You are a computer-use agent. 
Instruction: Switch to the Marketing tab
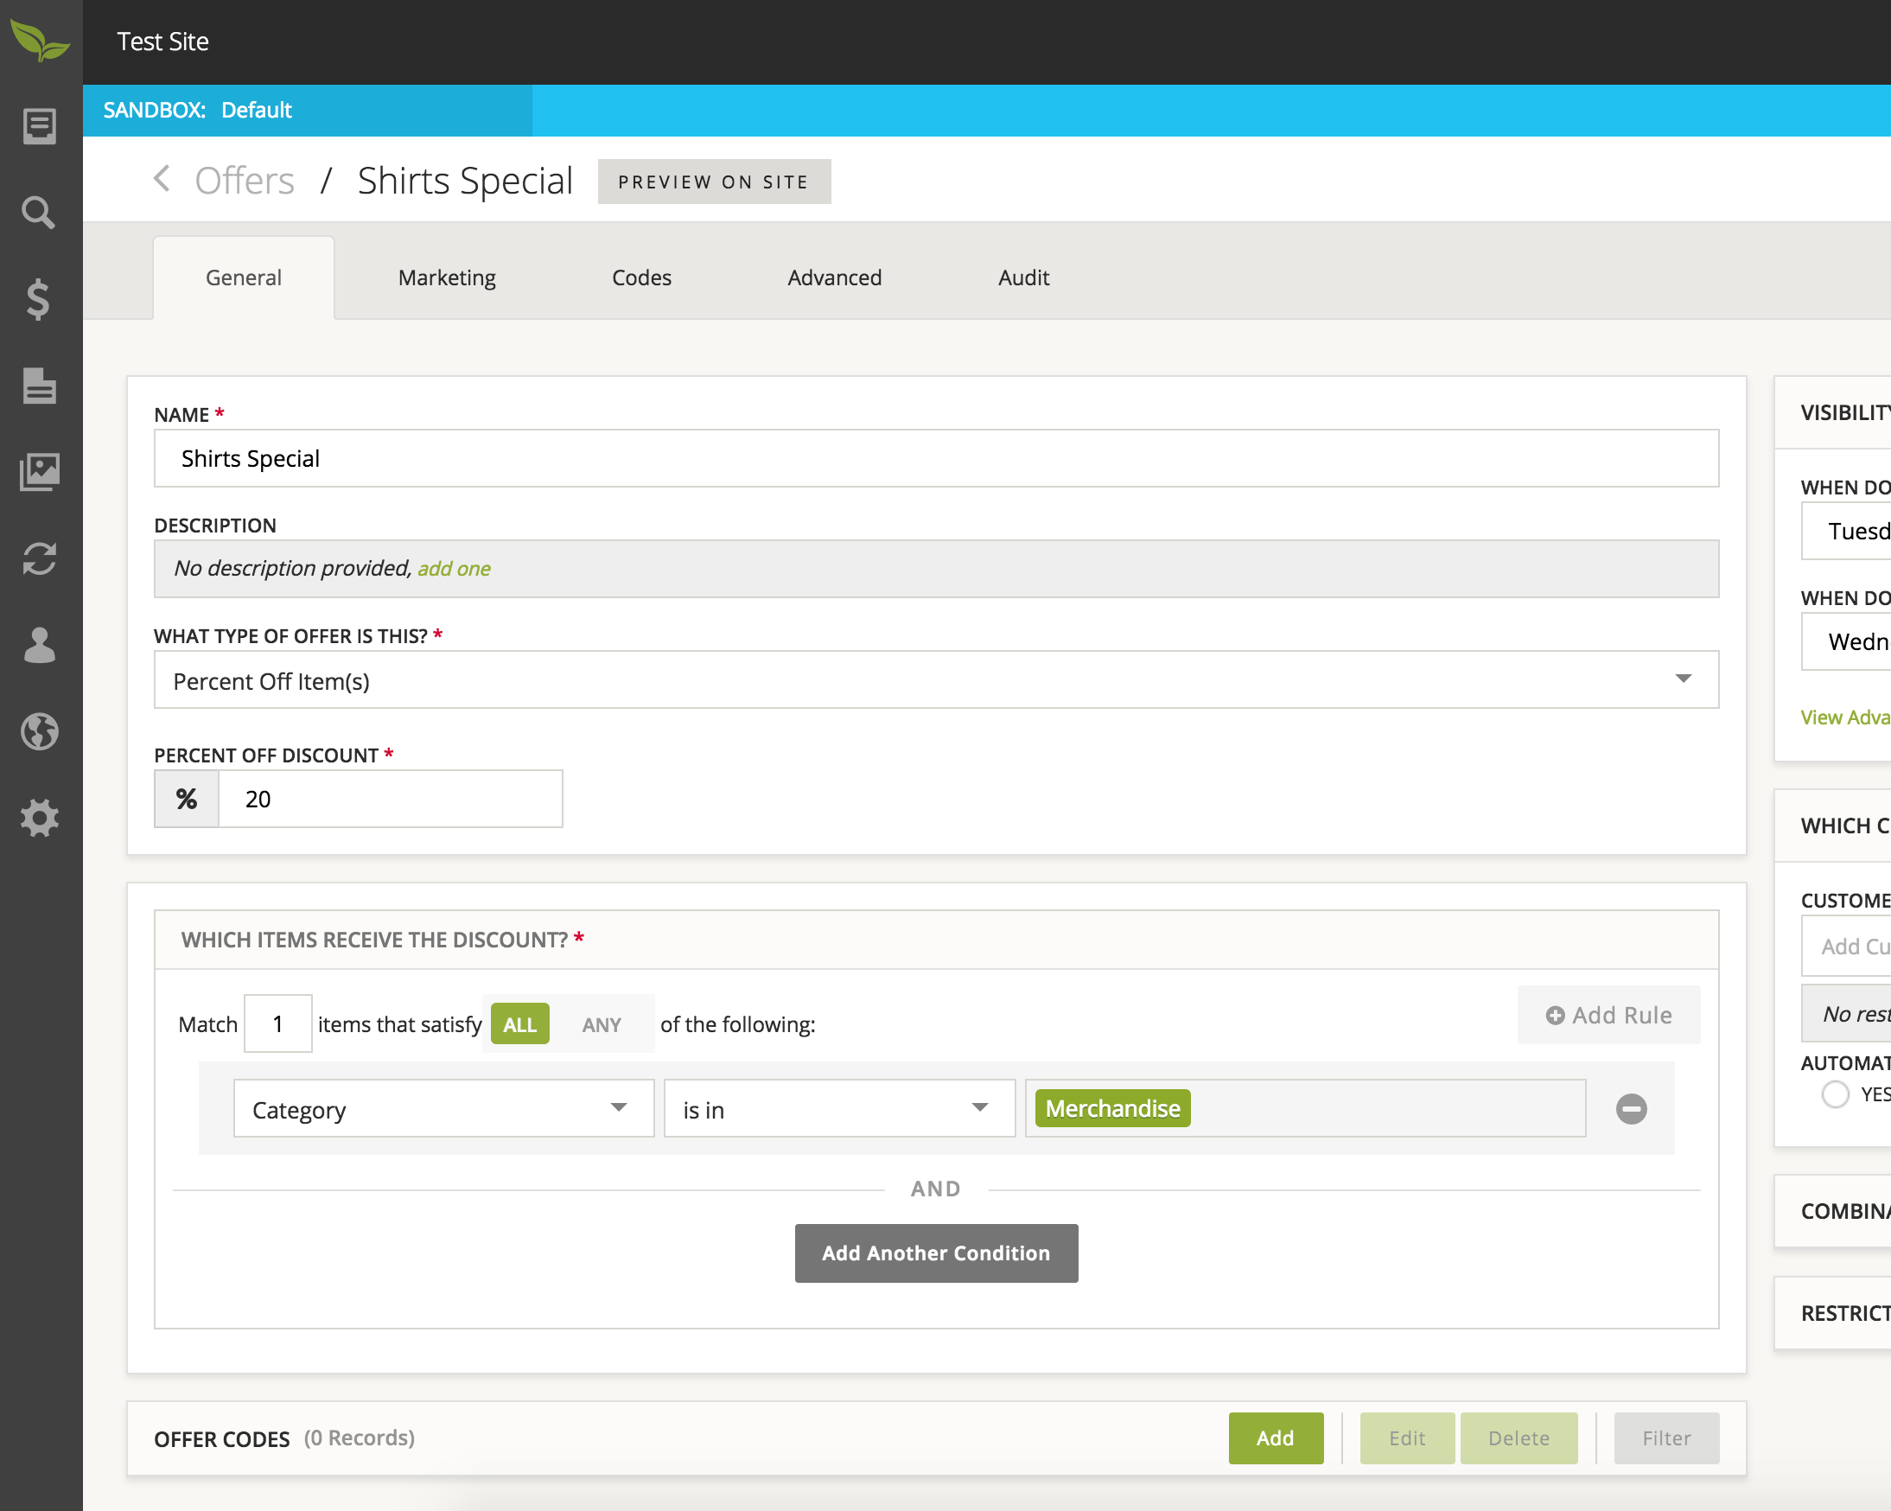click(x=447, y=277)
